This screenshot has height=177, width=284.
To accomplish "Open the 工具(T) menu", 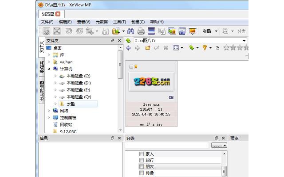I will (119, 22).
